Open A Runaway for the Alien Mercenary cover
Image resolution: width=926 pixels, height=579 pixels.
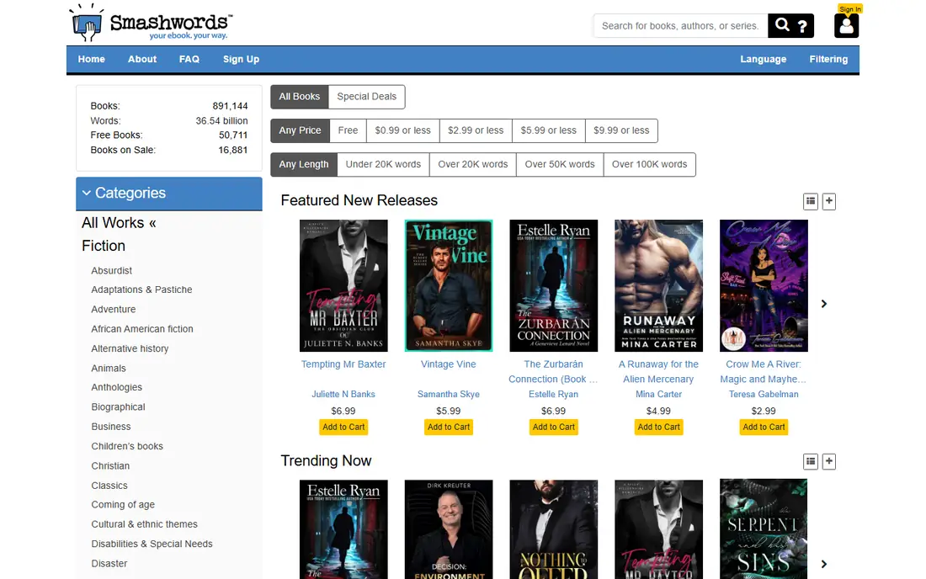658,285
